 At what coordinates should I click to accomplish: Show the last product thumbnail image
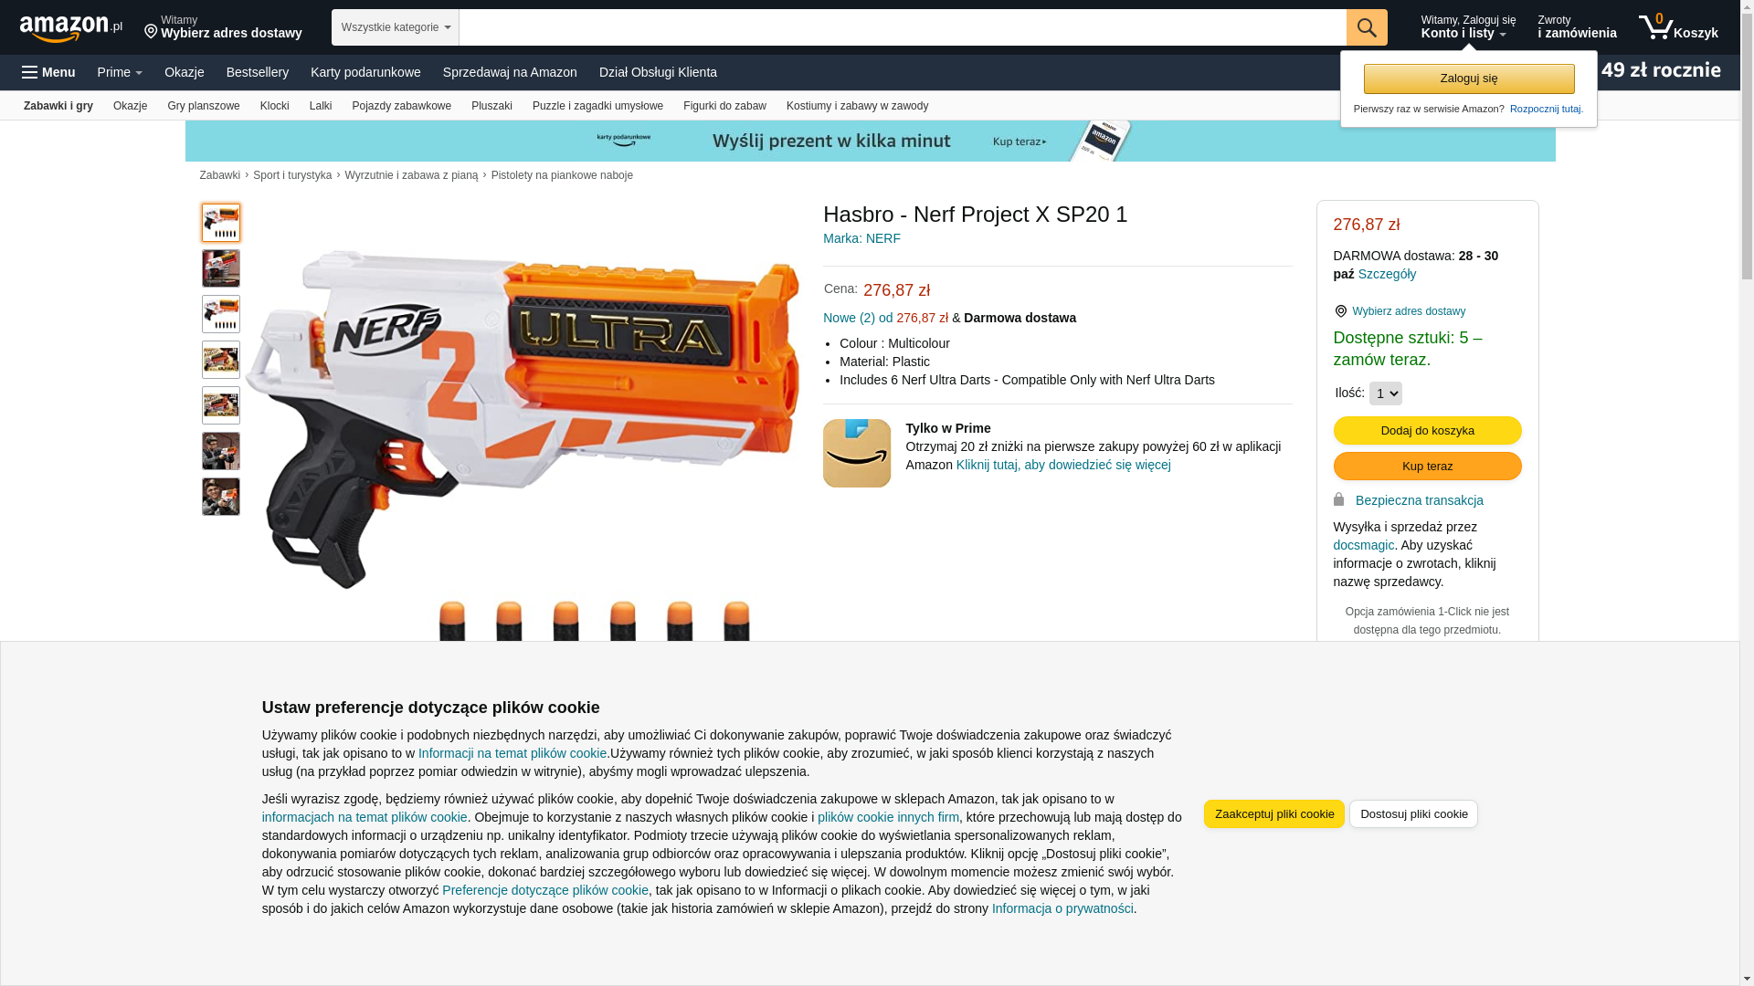coord(221,497)
